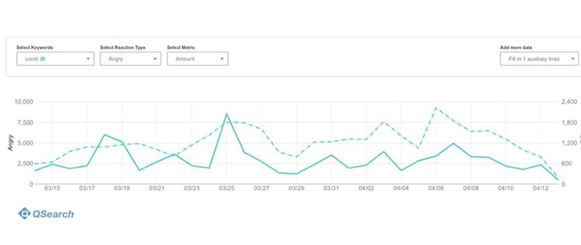The width and height of the screenshot is (581, 245).
Task: Click the 2,400 right axis label
Action: [569, 102]
